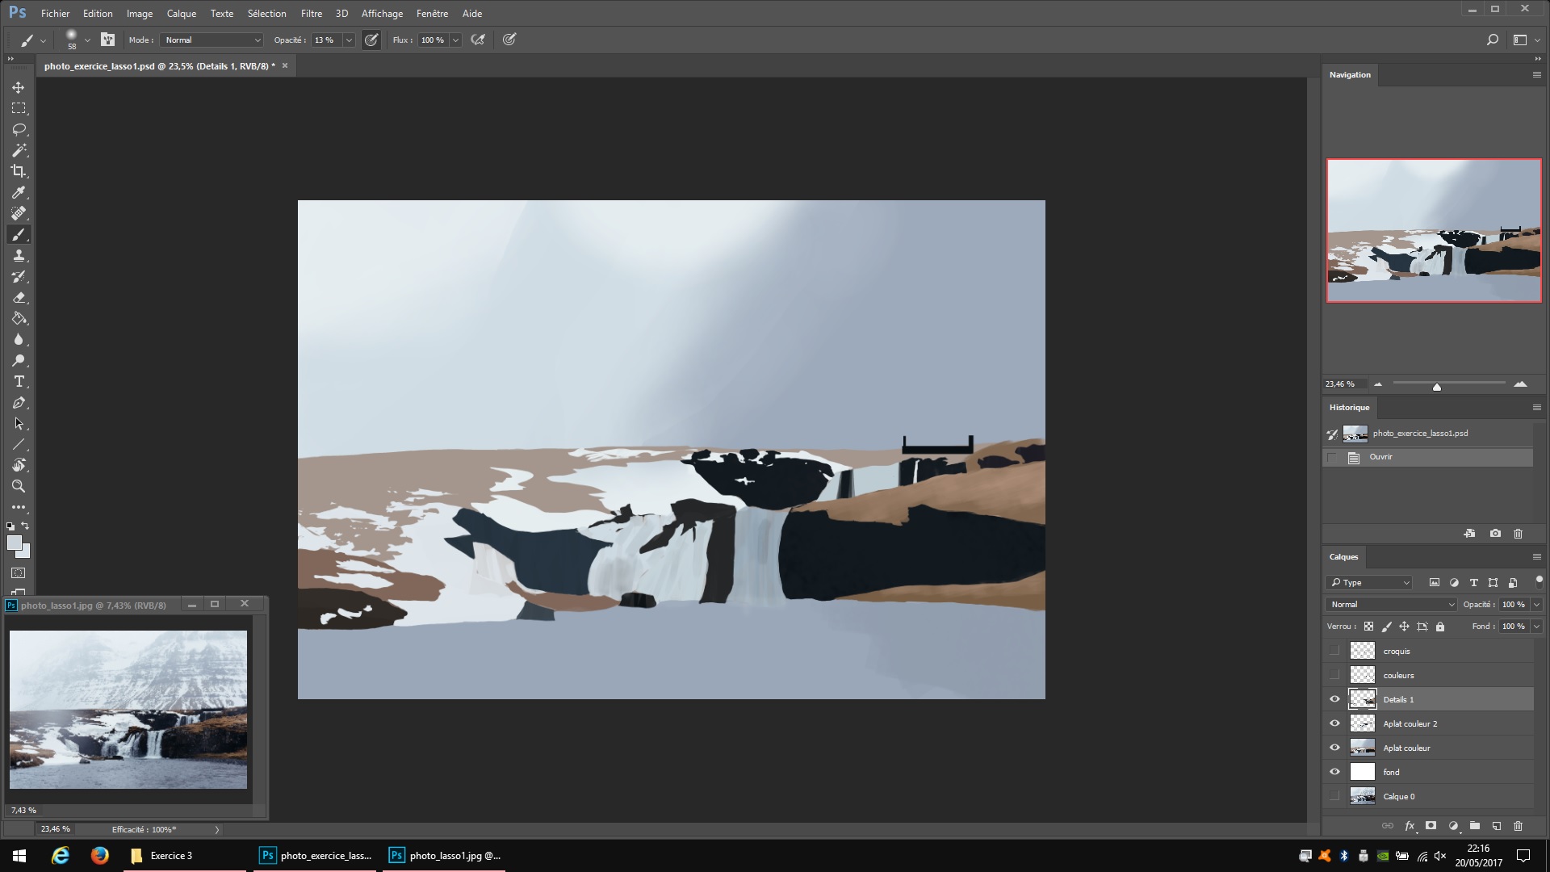The height and width of the screenshot is (872, 1550).
Task: Open the Calque menu
Action: click(181, 13)
